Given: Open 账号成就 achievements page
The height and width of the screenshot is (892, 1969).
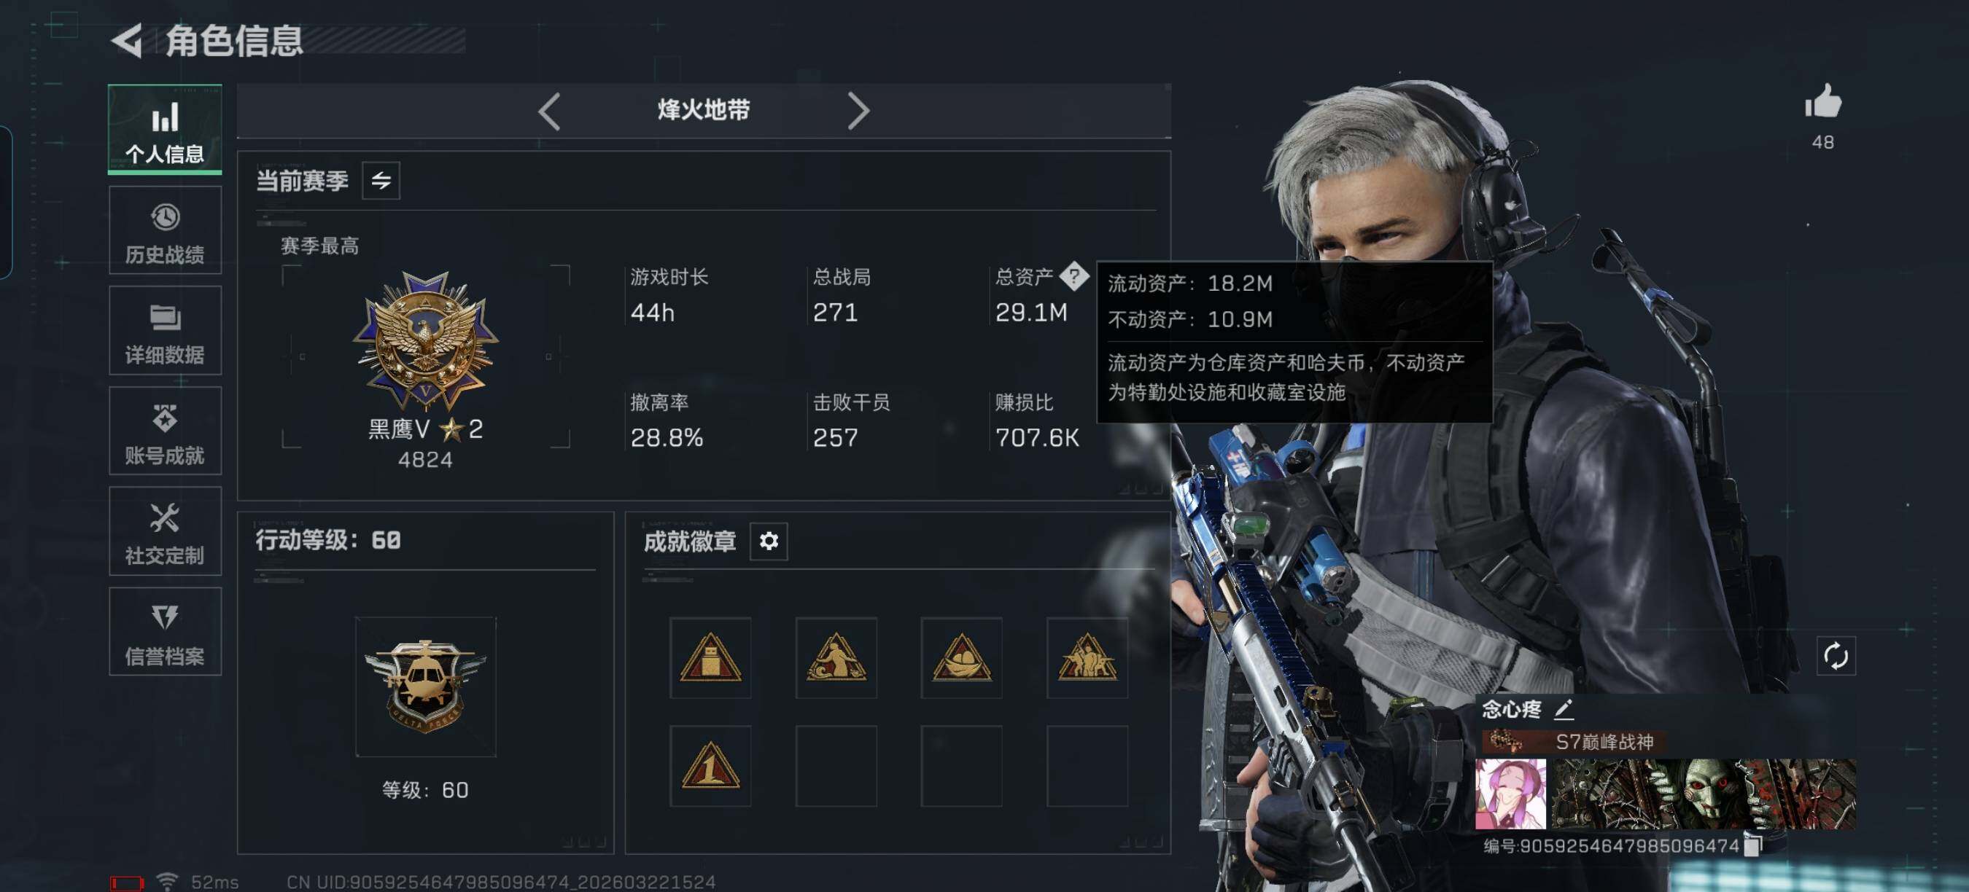Looking at the screenshot, I should pyautogui.click(x=165, y=431).
